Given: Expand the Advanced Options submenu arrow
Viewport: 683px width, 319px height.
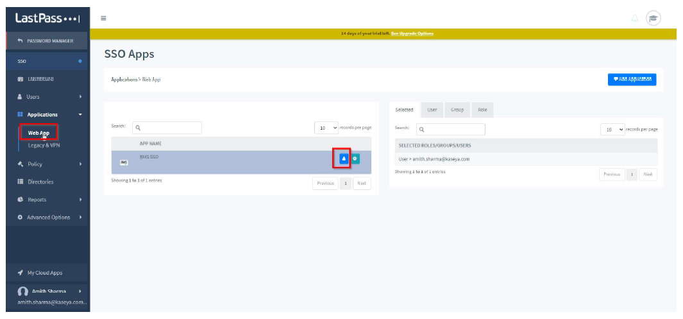Looking at the screenshot, I should point(81,217).
